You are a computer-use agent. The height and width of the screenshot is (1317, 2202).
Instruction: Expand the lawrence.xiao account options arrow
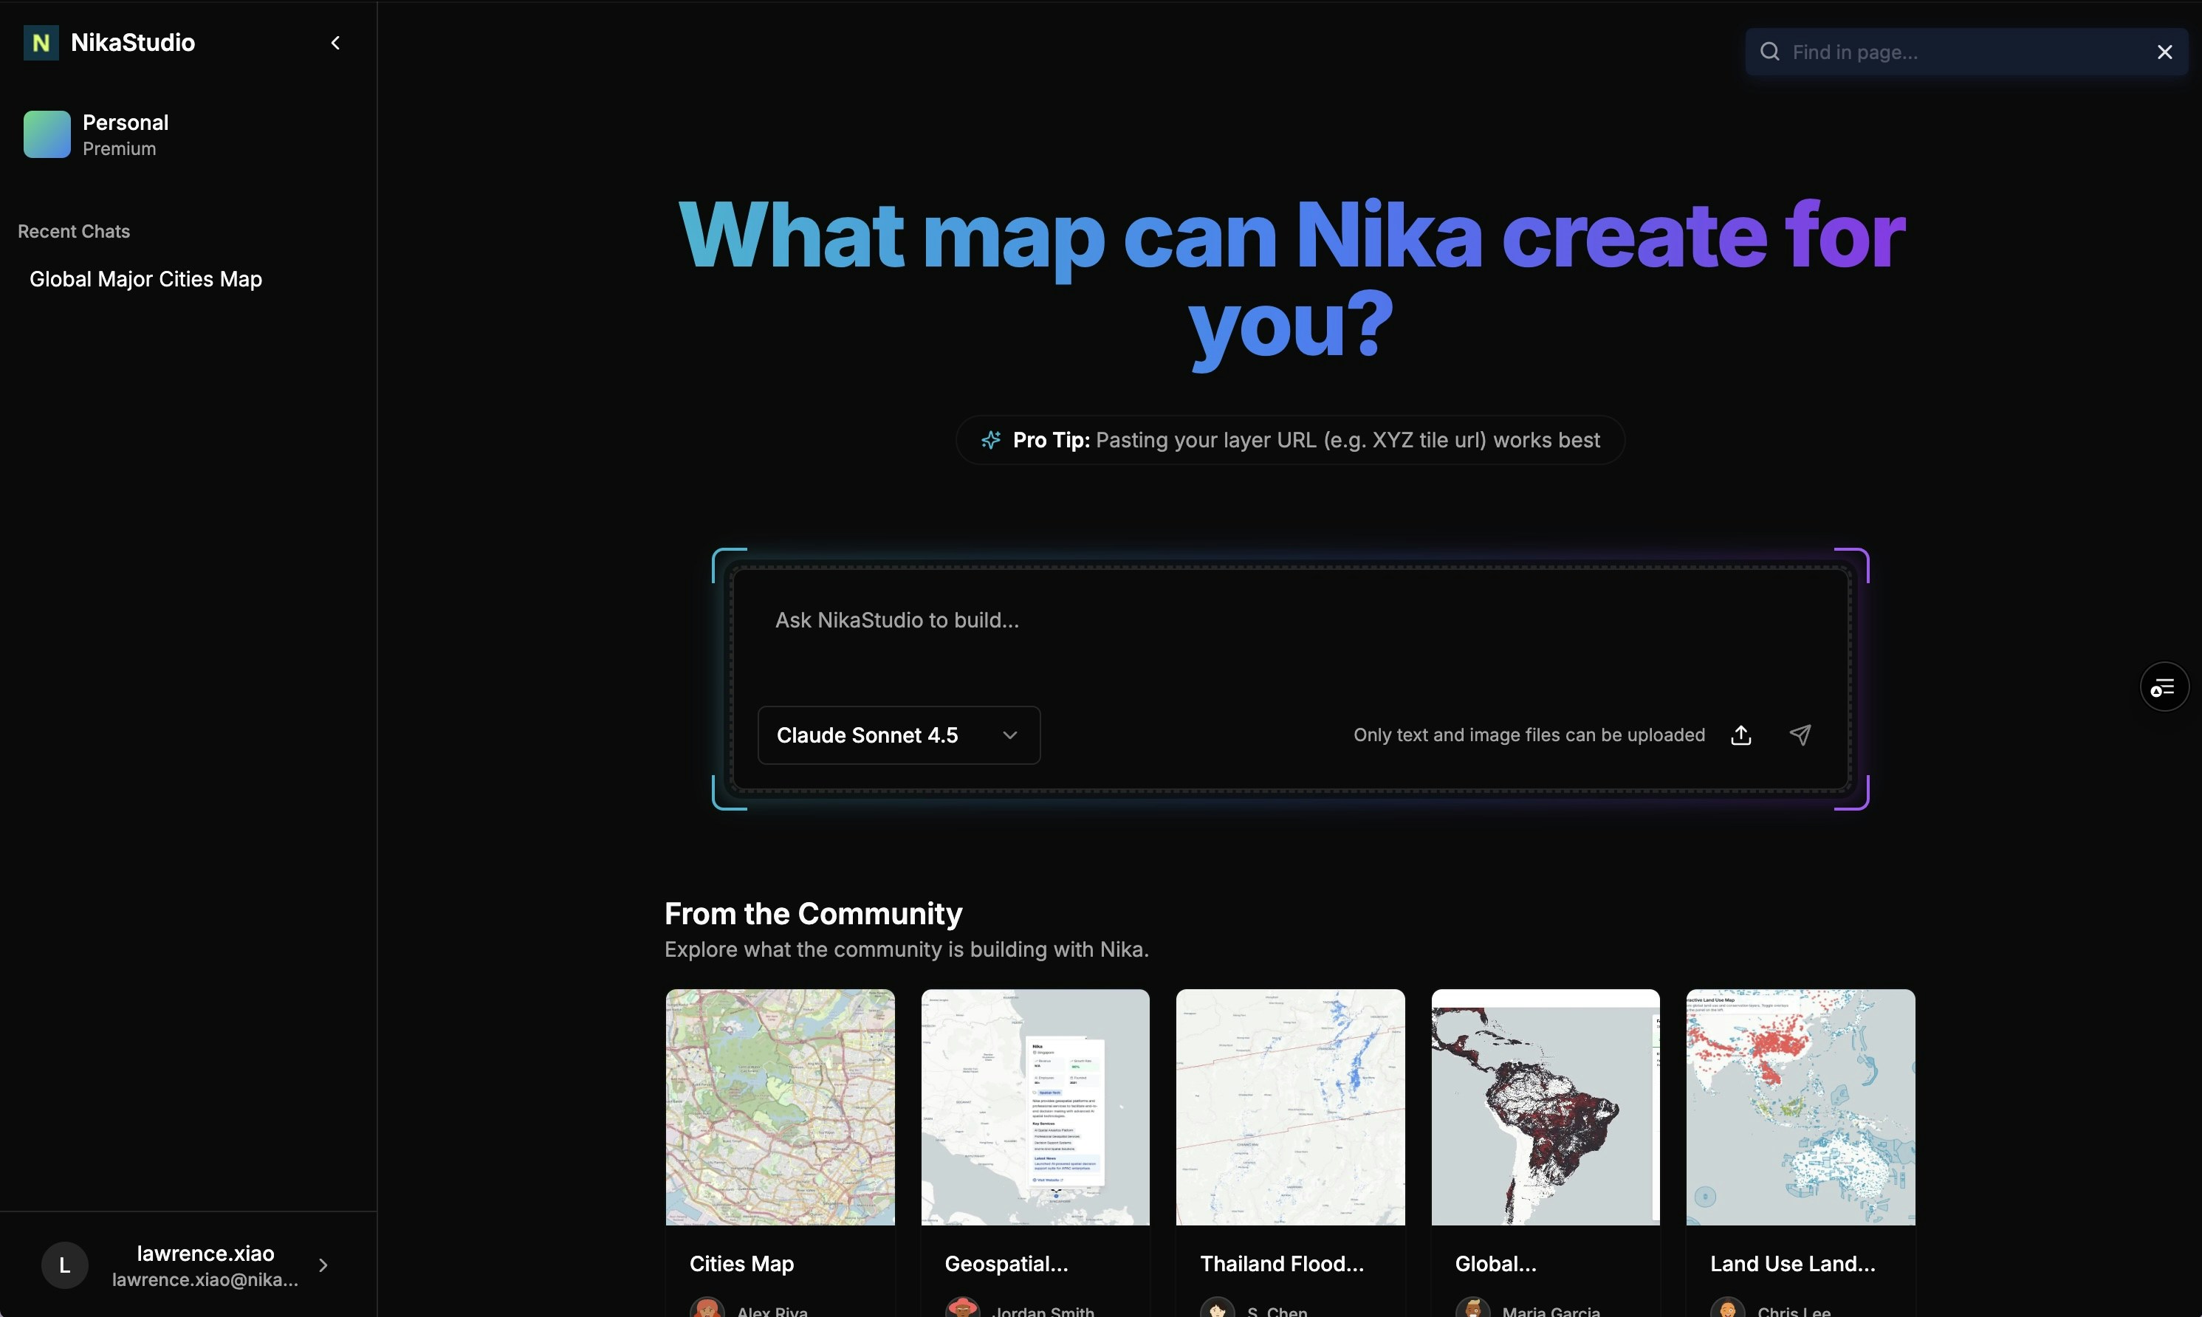[x=323, y=1265]
